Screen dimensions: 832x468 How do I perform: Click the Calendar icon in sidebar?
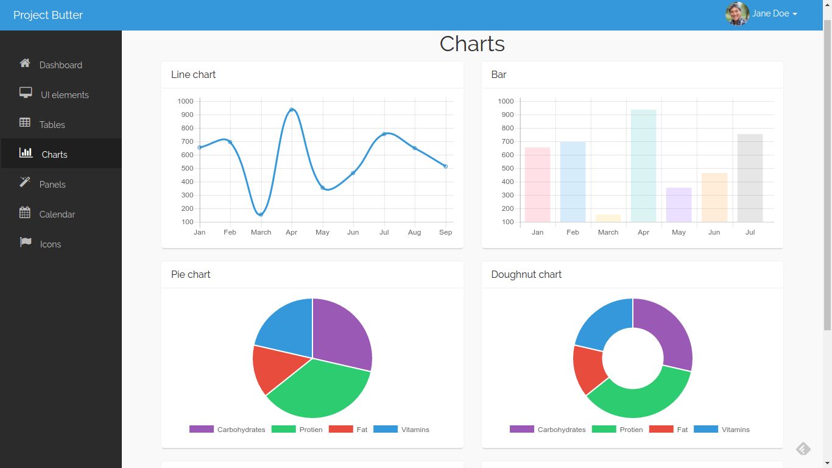25,213
